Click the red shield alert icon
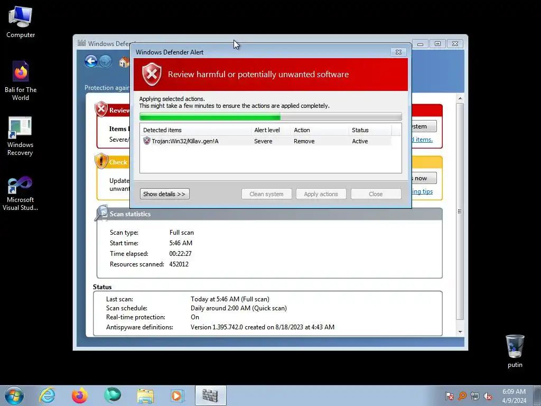The width and height of the screenshot is (541, 406). (x=152, y=74)
